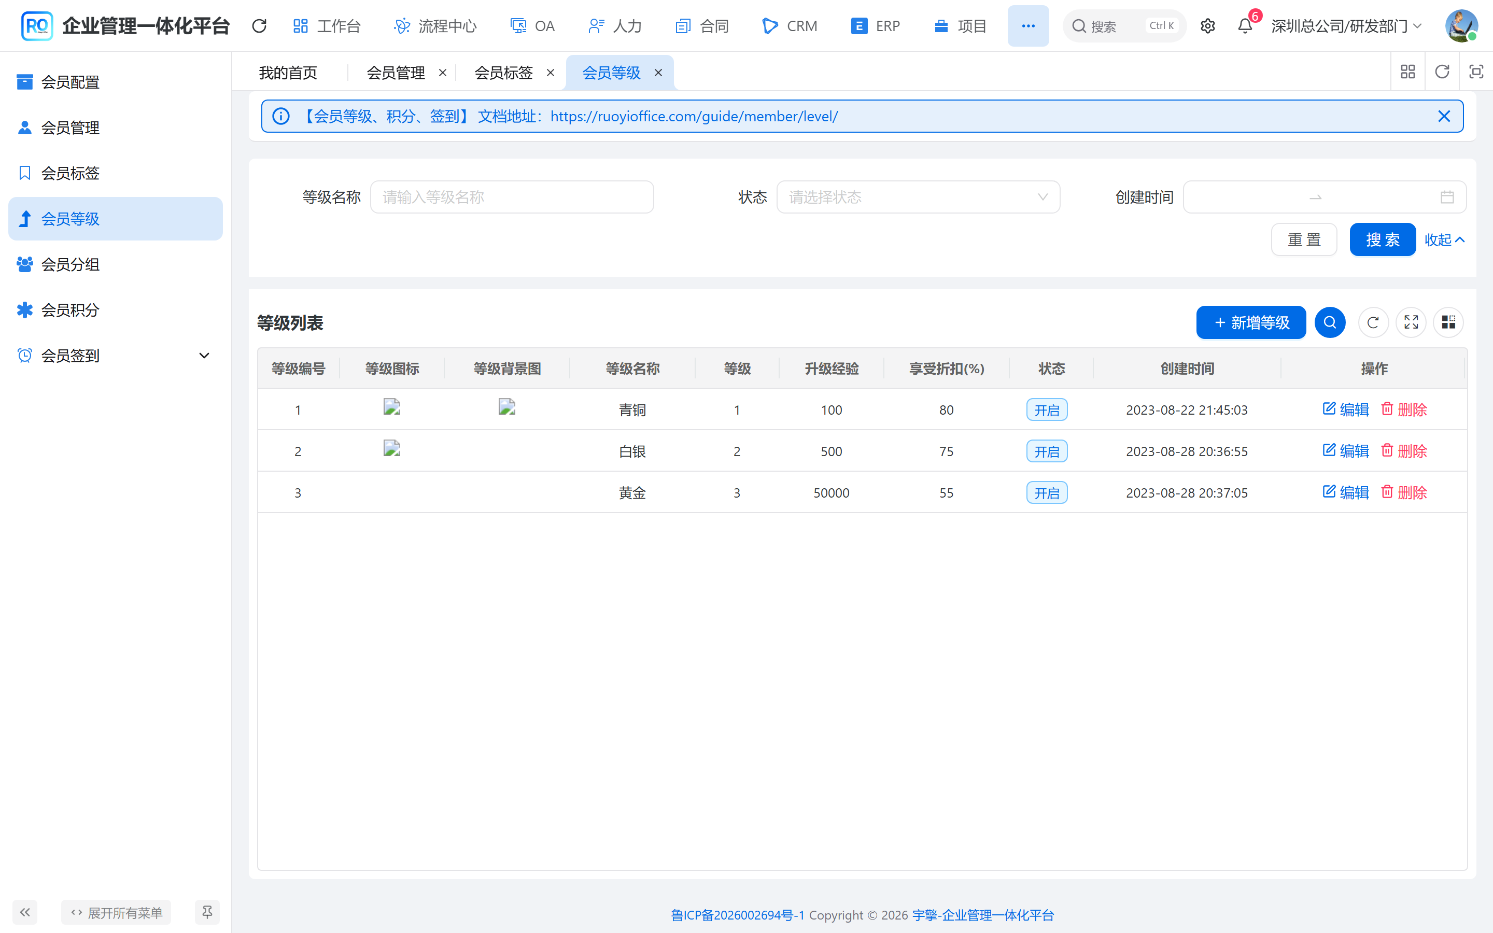
Task: Click the 重置 button
Action: (x=1304, y=239)
